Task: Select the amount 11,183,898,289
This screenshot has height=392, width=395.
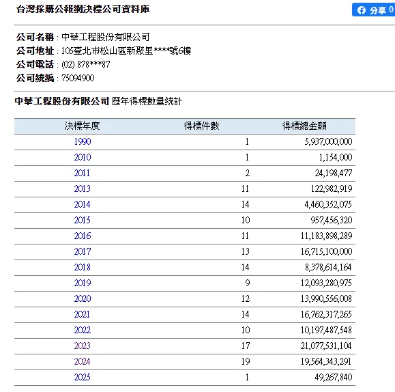Action: click(x=327, y=236)
